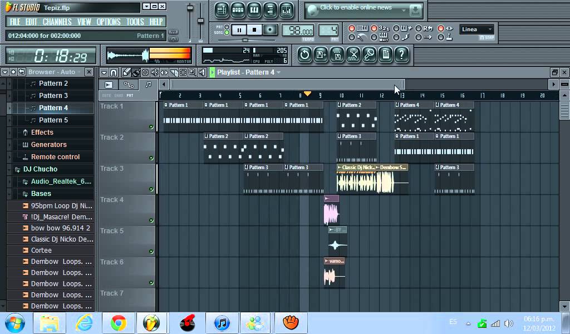Click the master volume slider knob
570x334 pixels.
tap(190, 8)
